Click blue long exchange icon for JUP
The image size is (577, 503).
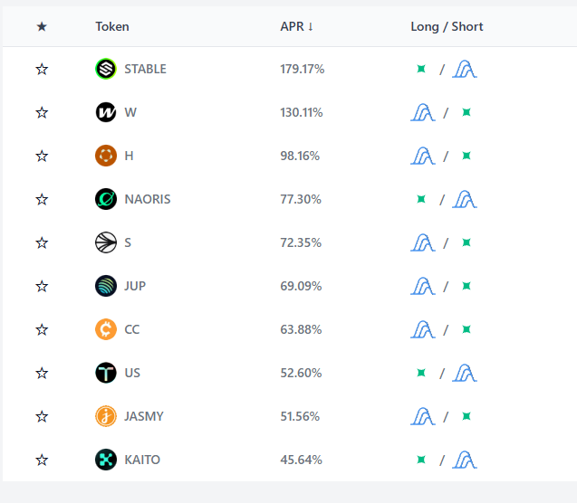tap(423, 286)
